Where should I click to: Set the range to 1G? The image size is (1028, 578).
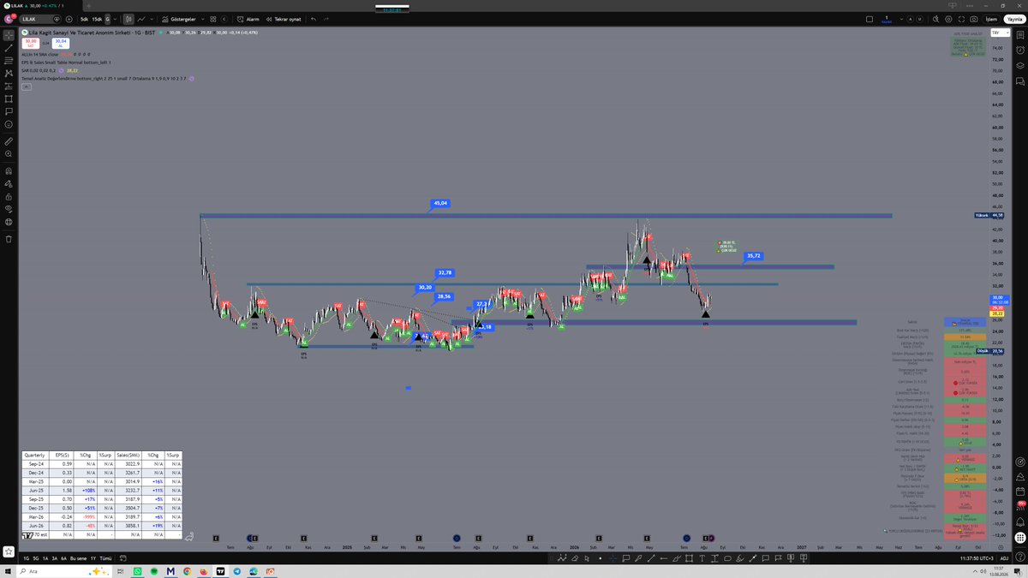(27, 558)
